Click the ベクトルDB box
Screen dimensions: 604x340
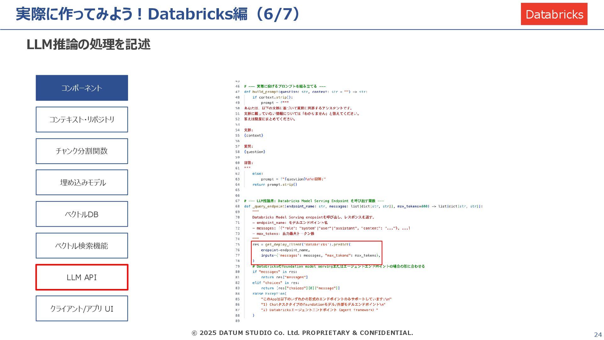[82, 214]
